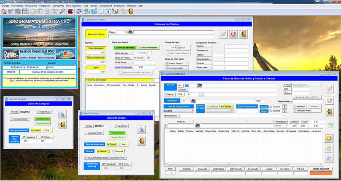This screenshot has height=181, width=341.
Task: Click the exit door icon in Libro IVA Ventas
Action: pos(141,141)
